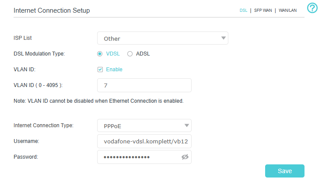Click the Username: field label
322x181 pixels.
(27, 141)
